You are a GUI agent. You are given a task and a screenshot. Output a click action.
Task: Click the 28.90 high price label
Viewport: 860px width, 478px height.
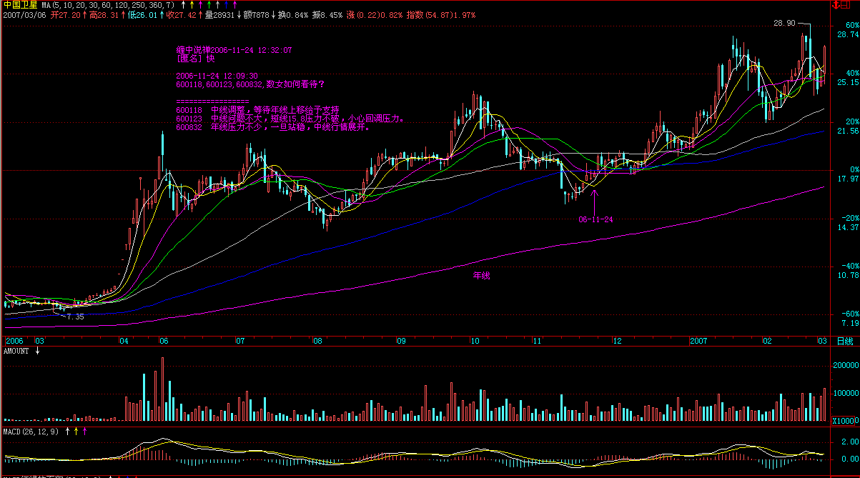coord(784,23)
